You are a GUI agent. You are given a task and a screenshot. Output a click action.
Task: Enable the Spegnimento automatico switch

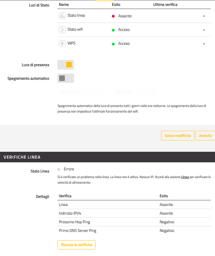66,78
